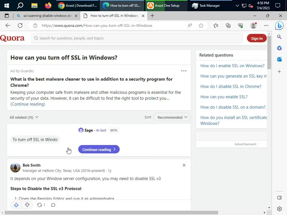Expand All related (31) dropdown

(x=24, y=117)
